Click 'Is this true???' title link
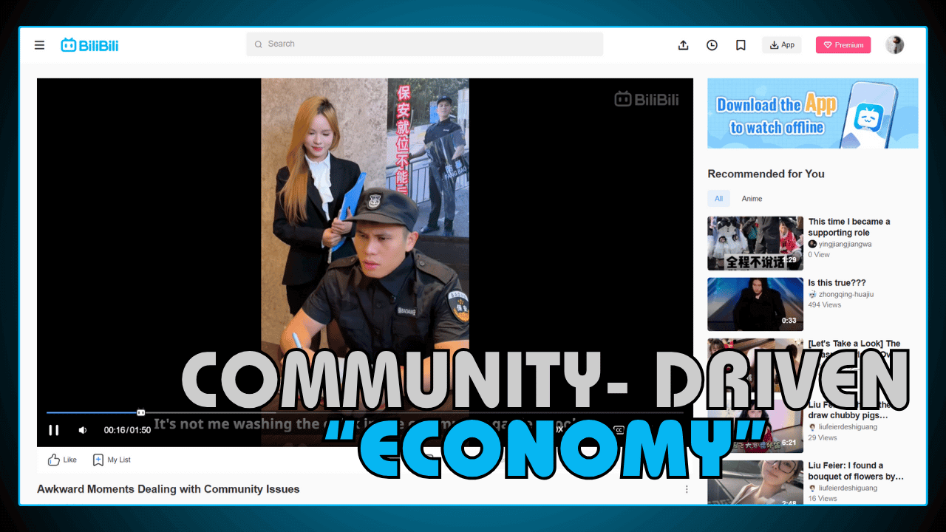Image resolution: width=946 pixels, height=532 pixels. (837, 283)
